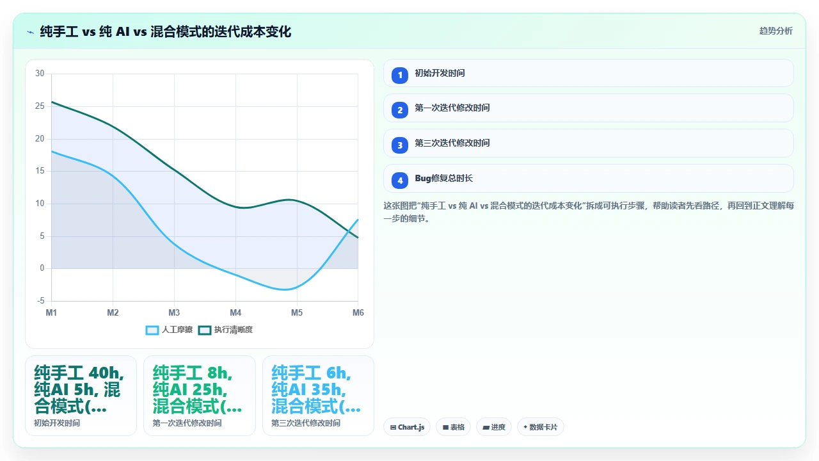The width and height of the screenshot is (819, 461).
Task: Click the icon in the Chart.js tag
Action: click(393, 427)
